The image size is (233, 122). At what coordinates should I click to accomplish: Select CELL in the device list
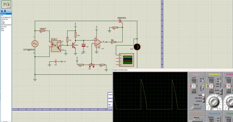[x=6, y=21]
